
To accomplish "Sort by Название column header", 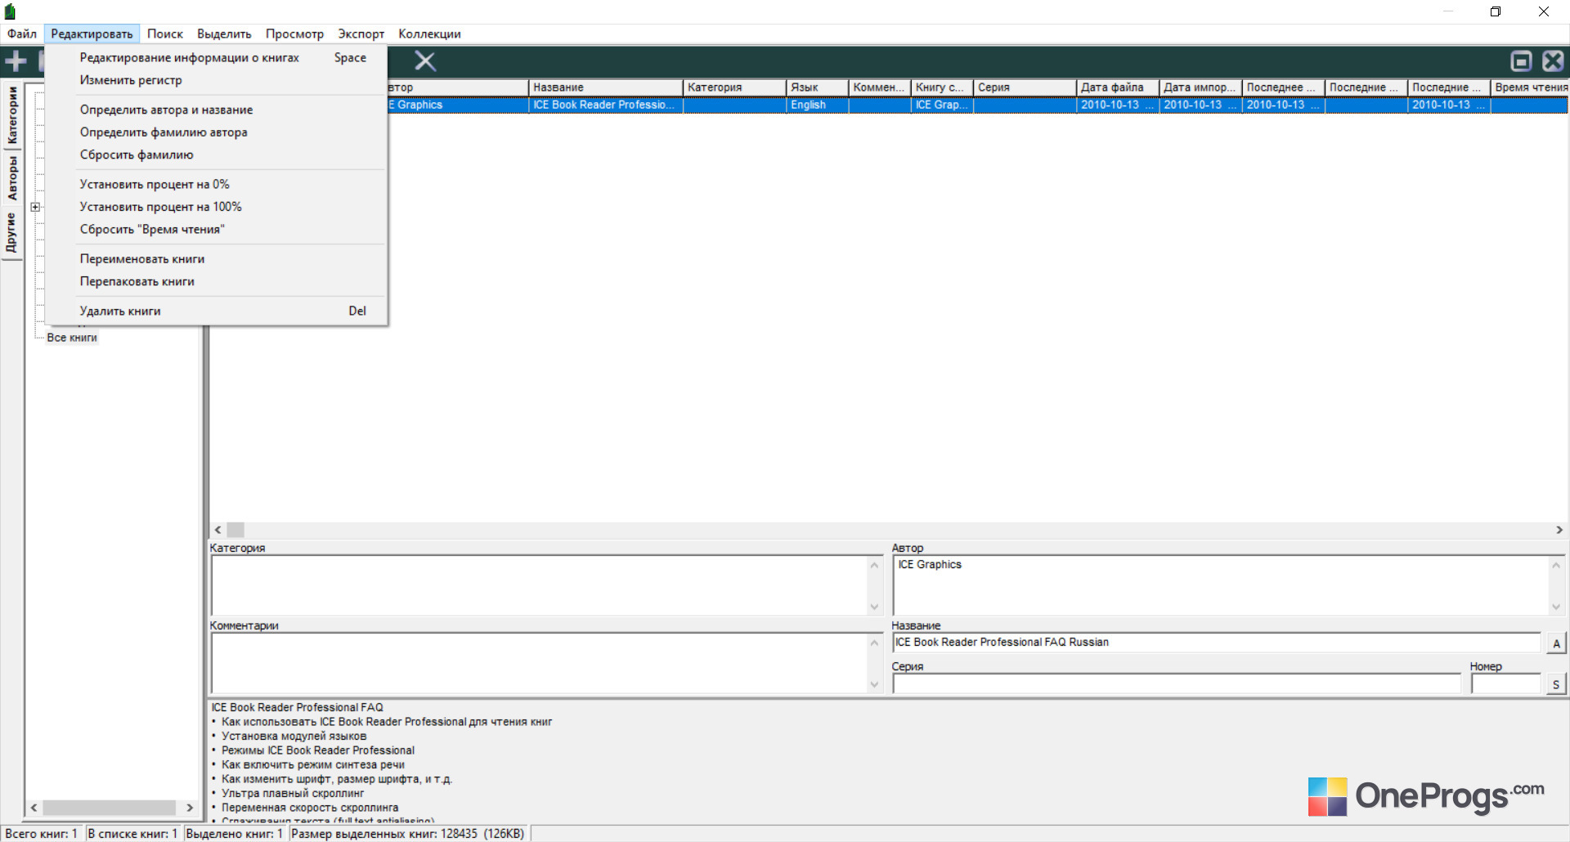I will point(605,87).
